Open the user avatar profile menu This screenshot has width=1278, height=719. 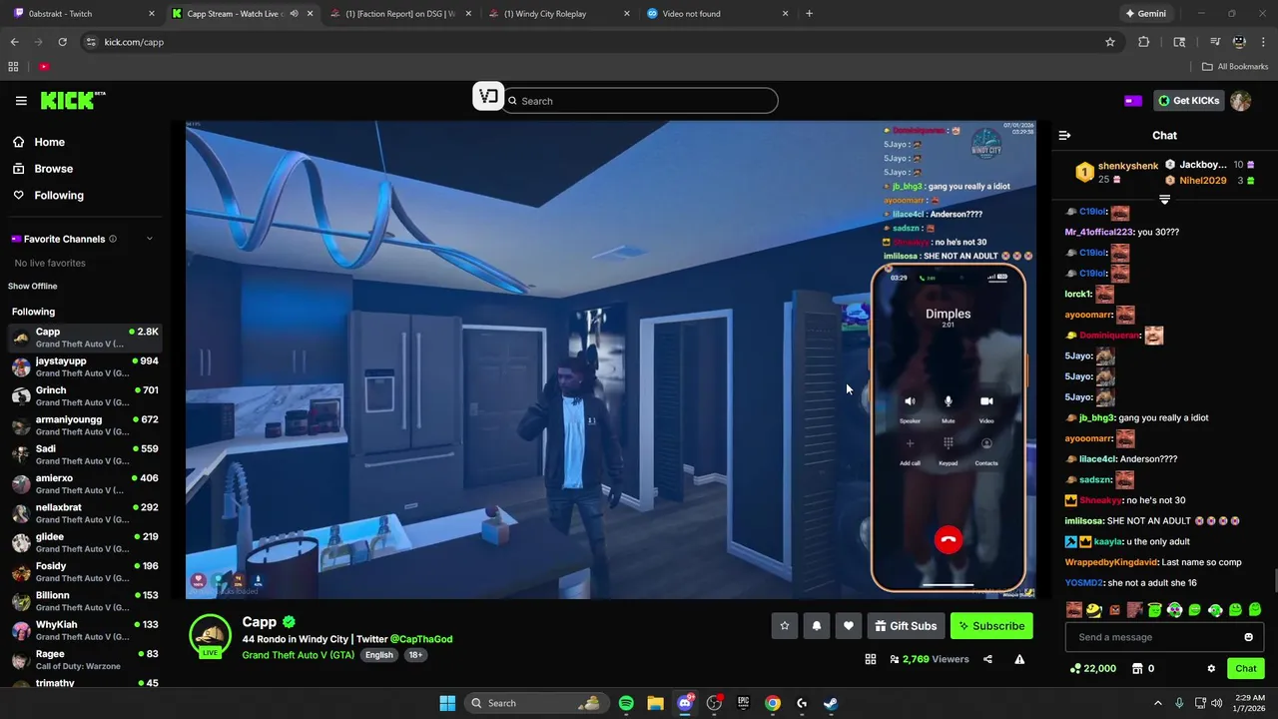tap(1240, 101)
